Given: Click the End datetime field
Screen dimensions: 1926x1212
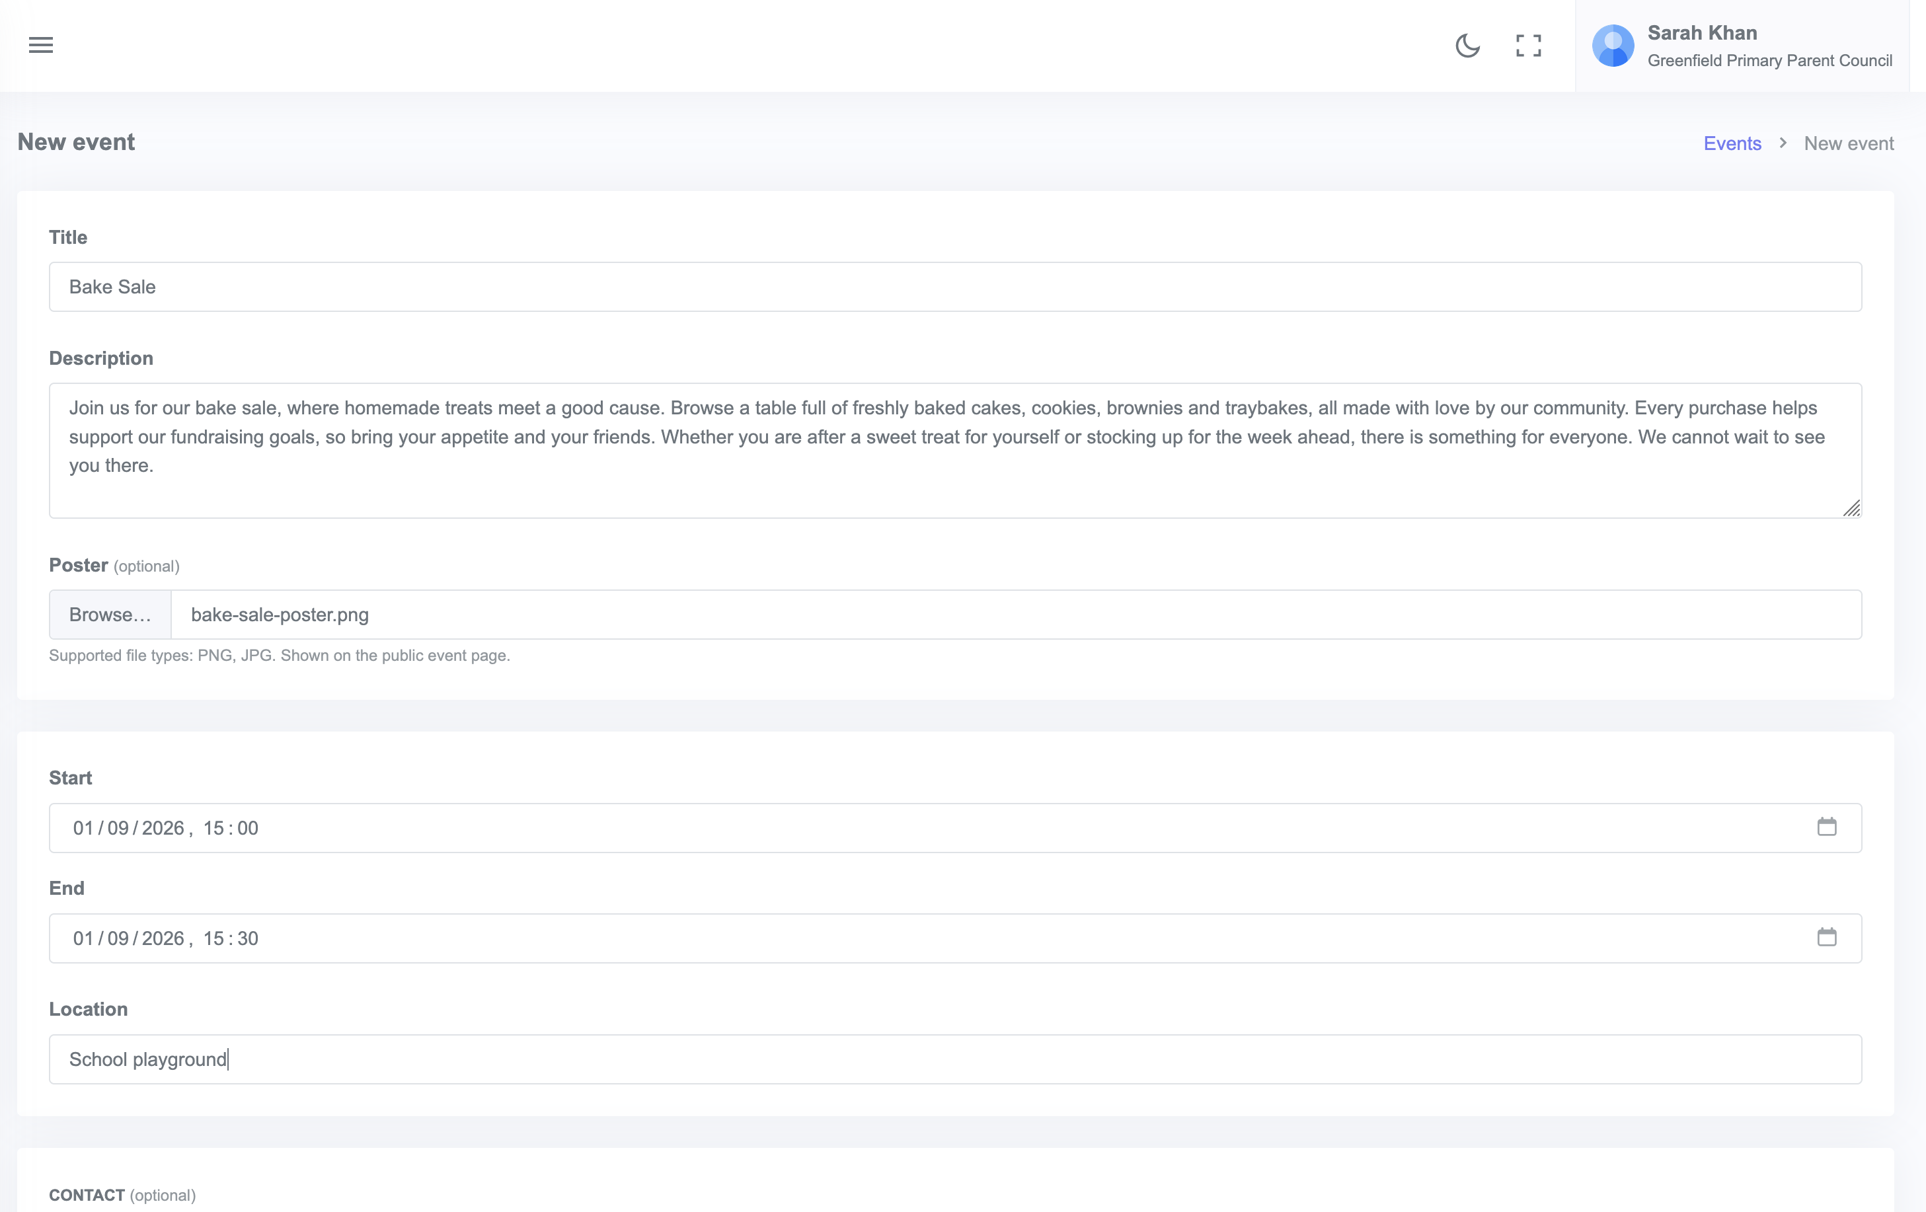Looking at the screenshot, I should 955,938.
